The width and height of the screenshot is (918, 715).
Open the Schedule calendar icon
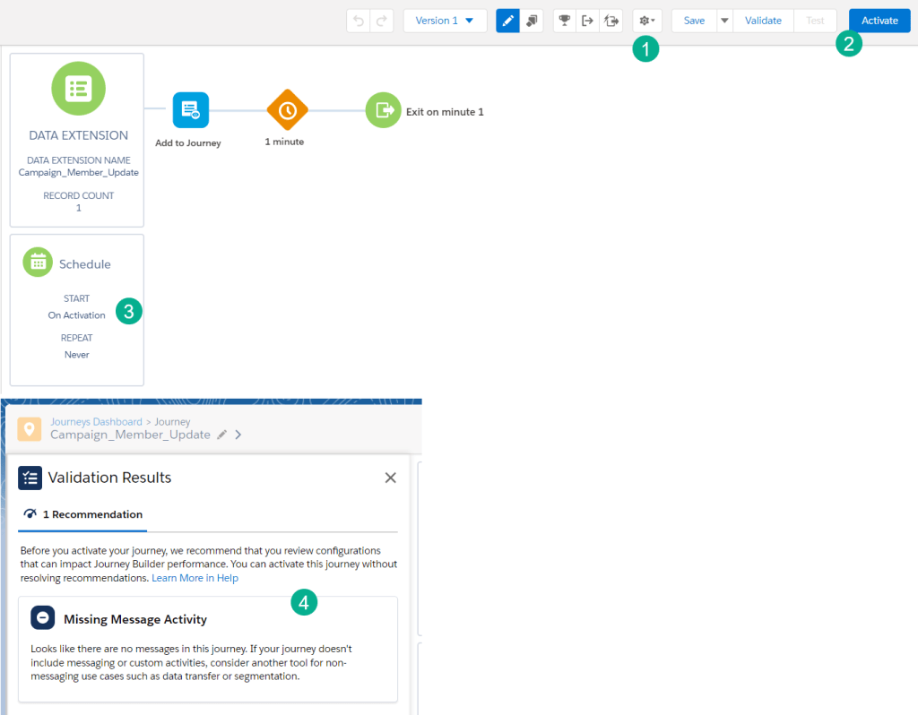coord(38,263)
